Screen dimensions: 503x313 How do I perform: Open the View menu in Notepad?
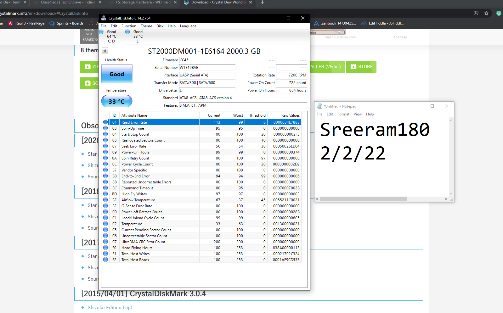click(358, 114)
